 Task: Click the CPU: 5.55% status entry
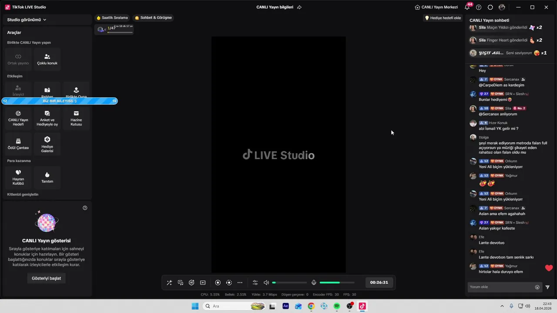pyautogui.click(x=210, y=294)
